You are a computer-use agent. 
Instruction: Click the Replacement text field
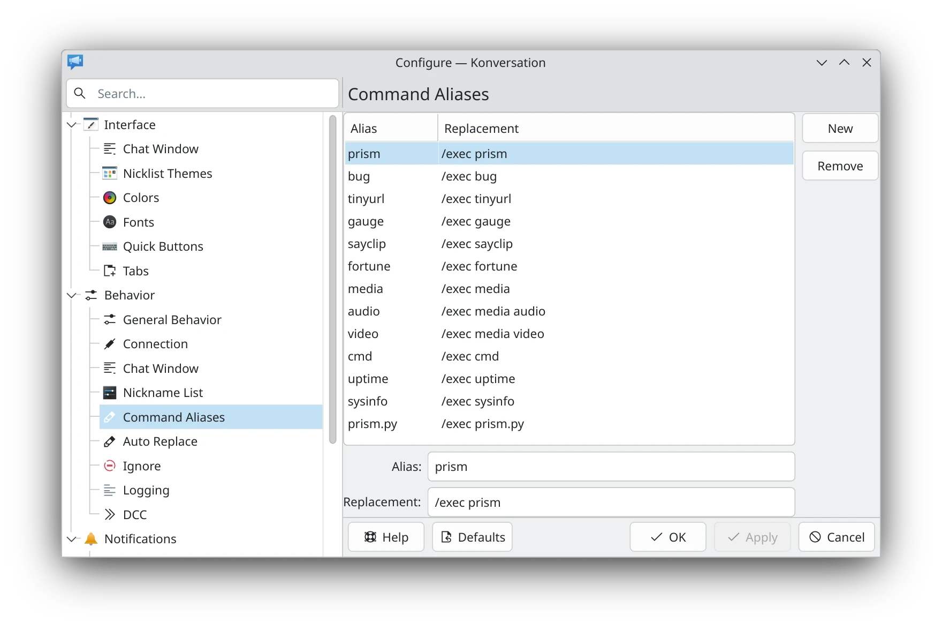pyautogui.click(x=611, y=502)
